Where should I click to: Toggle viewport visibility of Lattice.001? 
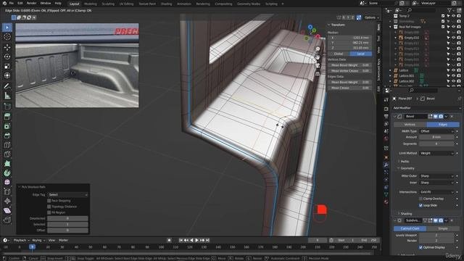click(x=453, y=75)
